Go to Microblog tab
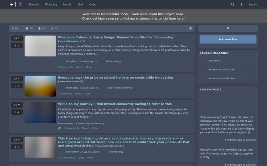Image resolution: width=267 pixels, height=166 pixels. (51, 4)
